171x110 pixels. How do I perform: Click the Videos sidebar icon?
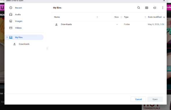pos(11,28)
